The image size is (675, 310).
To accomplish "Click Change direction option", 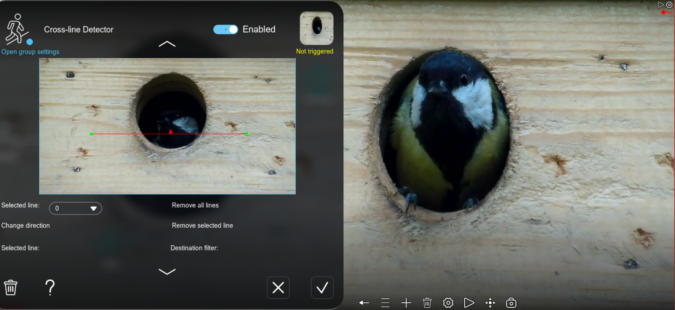I will [x=26, y=226].
